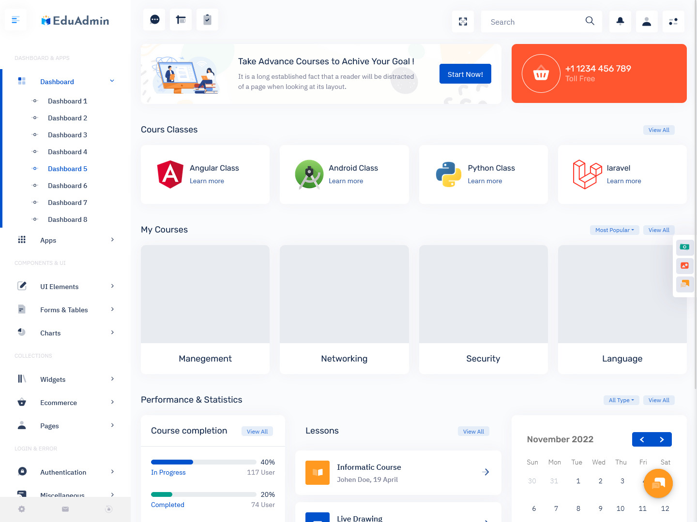This screenshot has height=522, width=697.
Task: Click View All for Cours Classes
Action: 659,130
